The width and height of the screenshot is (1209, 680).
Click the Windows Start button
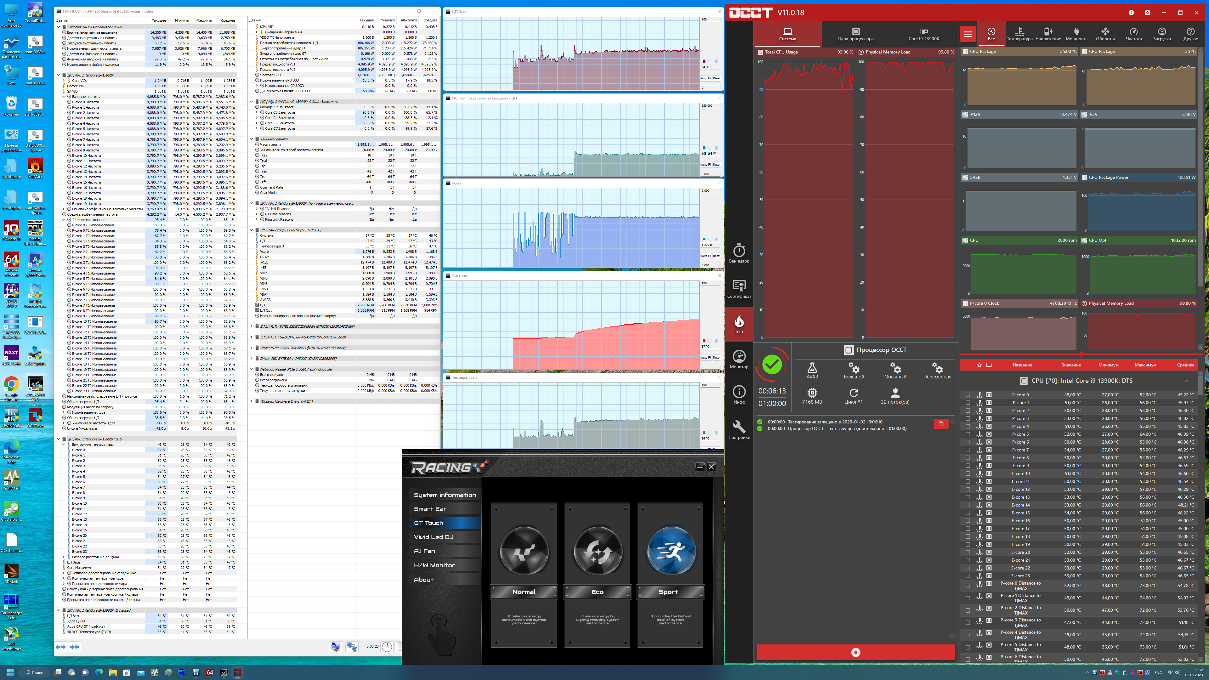coord(10,672)
